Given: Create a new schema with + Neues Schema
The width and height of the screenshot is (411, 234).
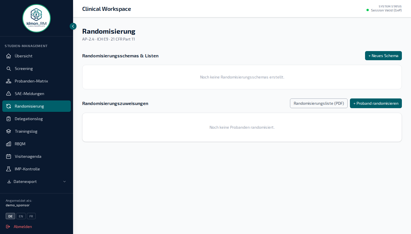Looking at the screenshot, I should [x=383, y=56].
